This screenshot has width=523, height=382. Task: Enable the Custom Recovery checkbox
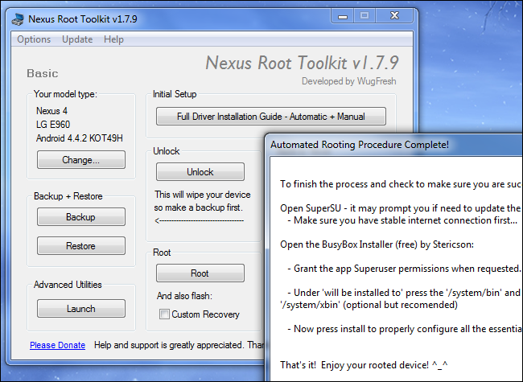pos(164,314)
